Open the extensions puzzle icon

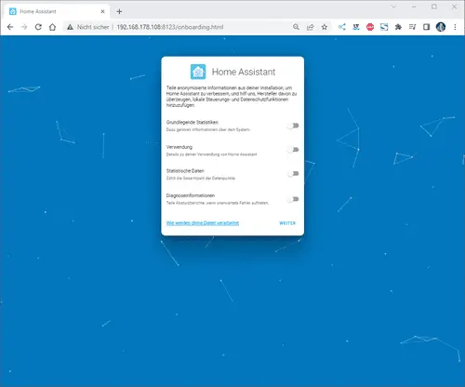tap(398, 27)
